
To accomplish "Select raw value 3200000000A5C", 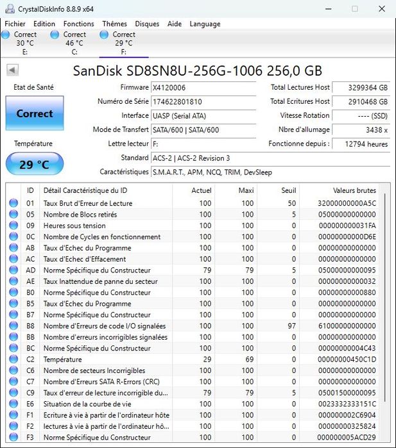I will tap(347, 203).
